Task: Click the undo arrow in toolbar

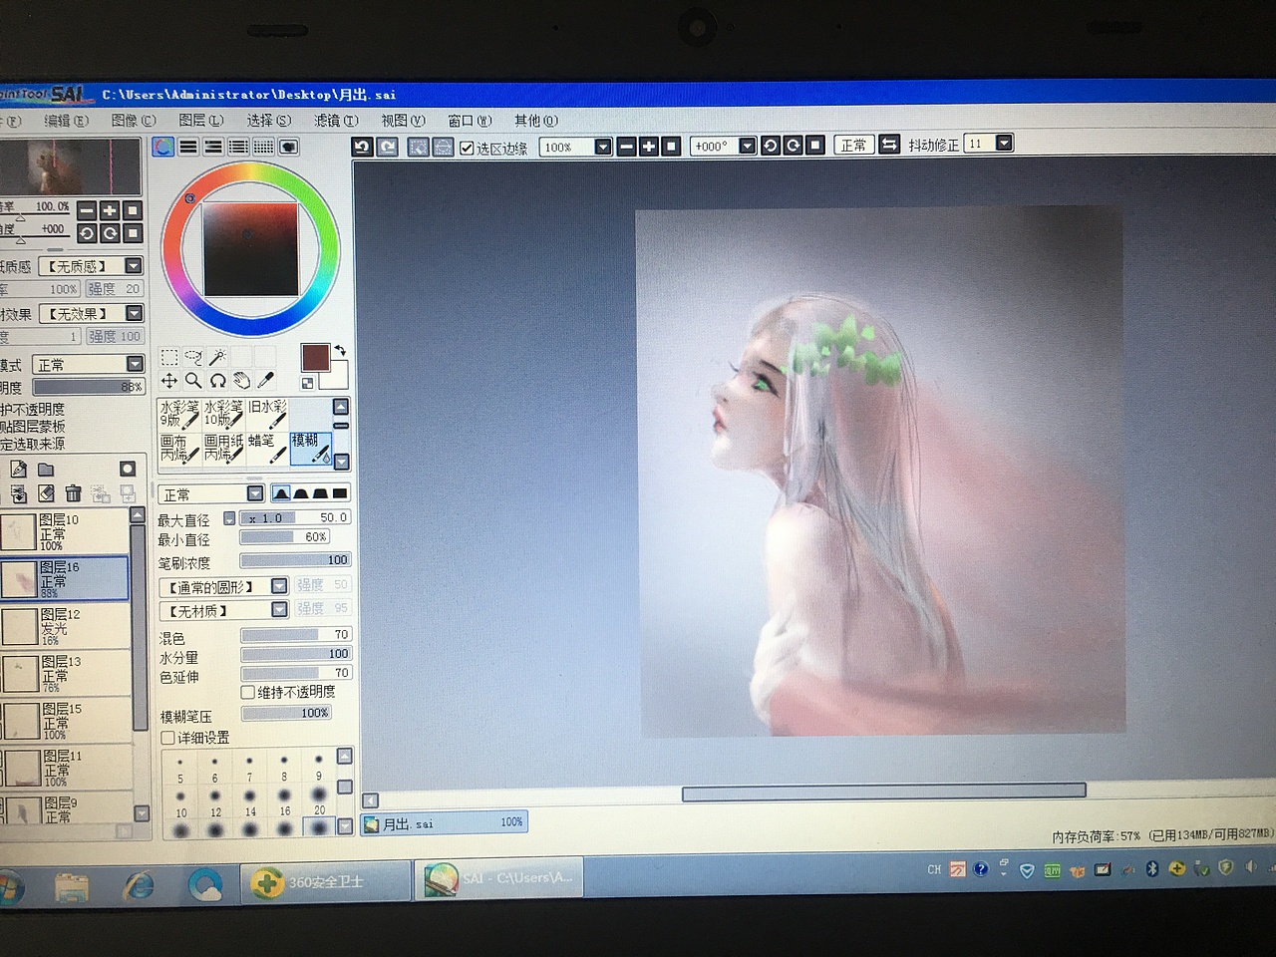Action: pos(362,147)
